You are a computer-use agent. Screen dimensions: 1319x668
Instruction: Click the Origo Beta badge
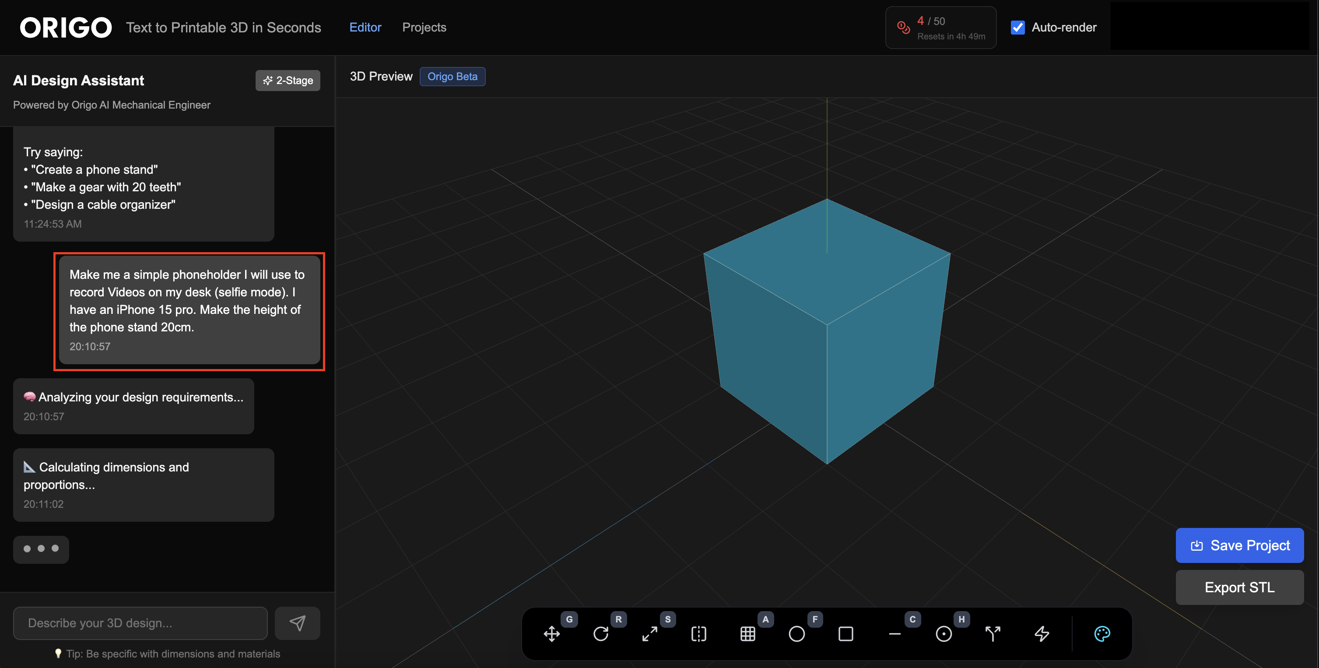(452, 76)
